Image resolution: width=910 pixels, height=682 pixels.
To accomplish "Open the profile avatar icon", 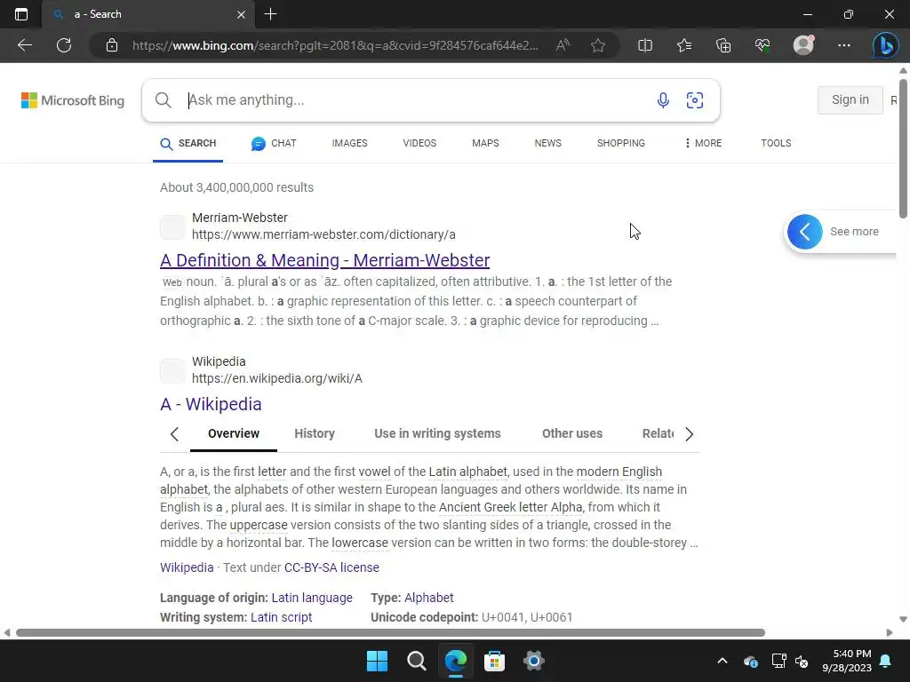I will click(803, 45).
